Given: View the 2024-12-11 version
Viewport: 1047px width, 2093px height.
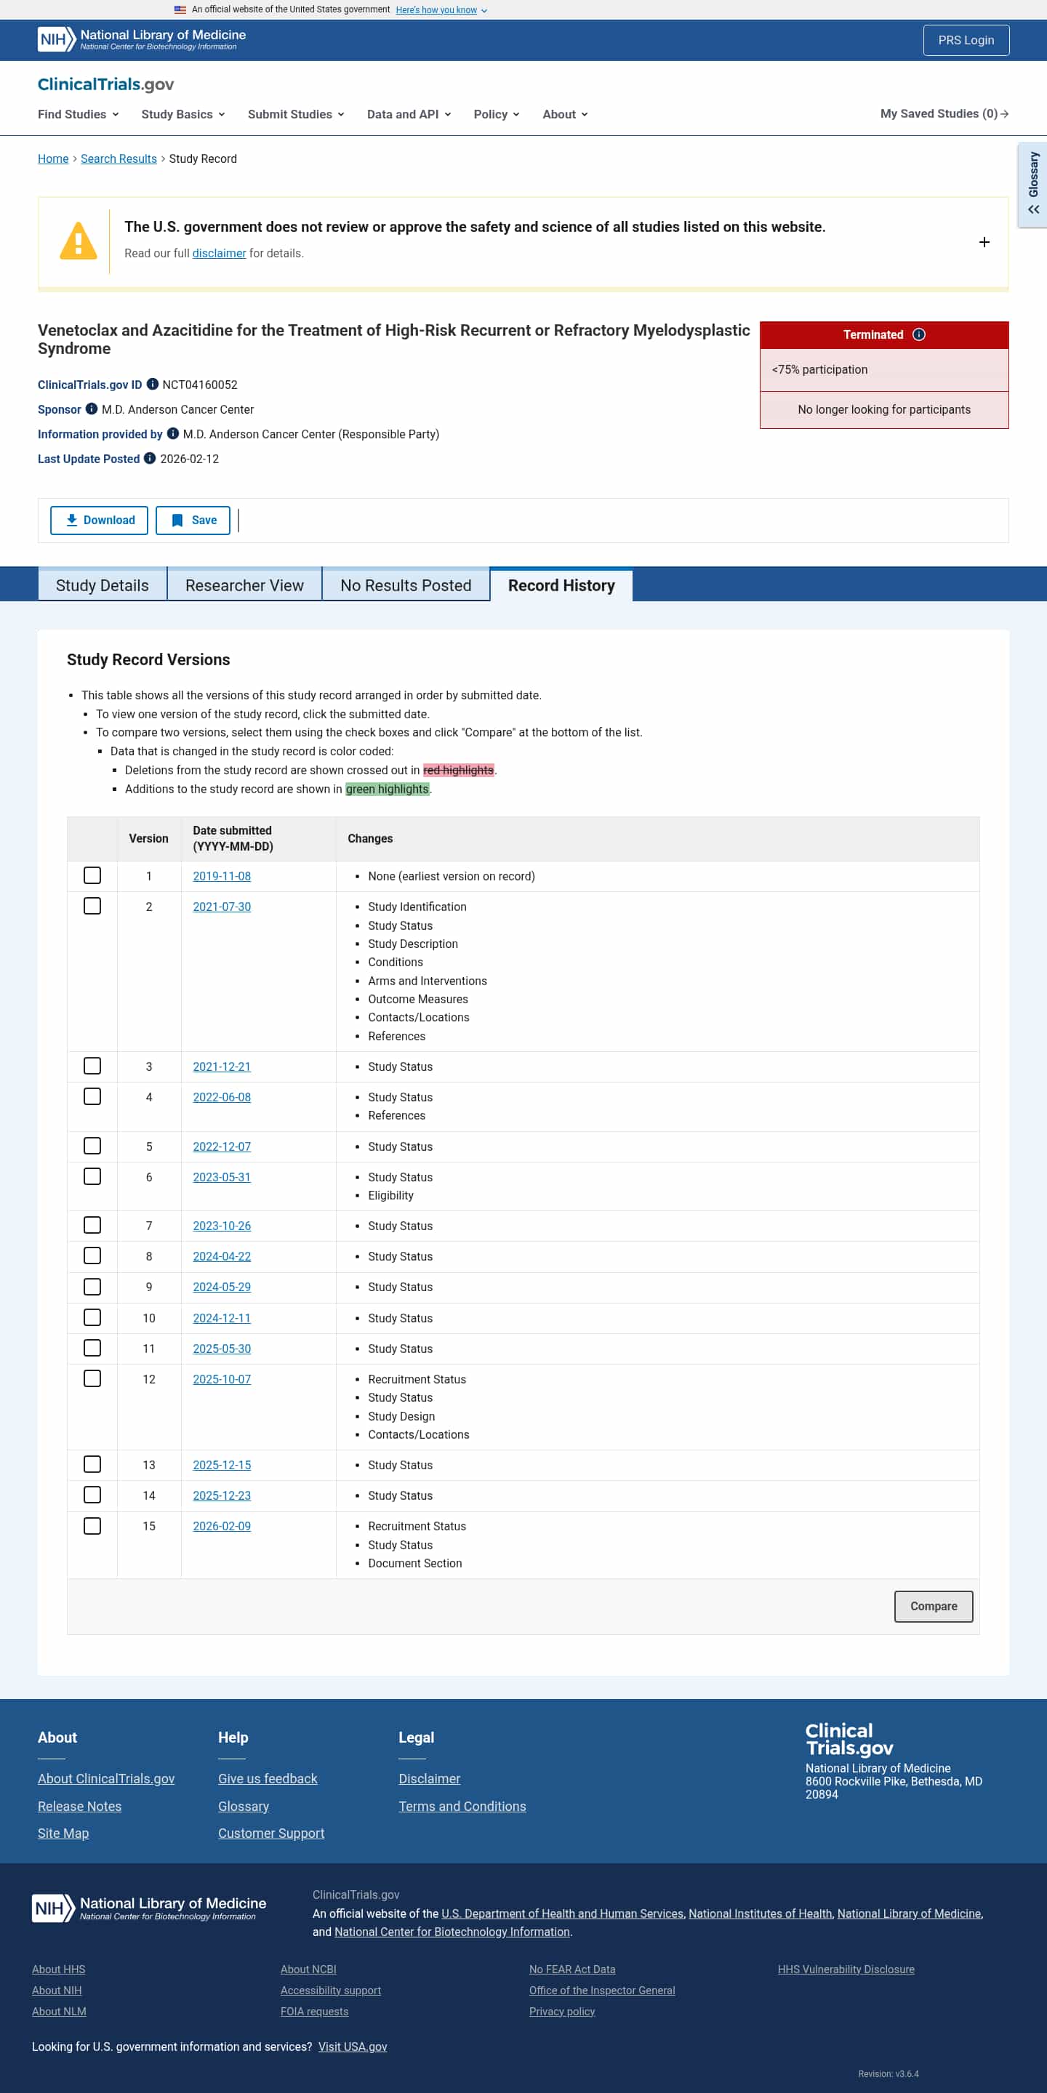Looking at the screenshot, I should tap(222, 1318).
